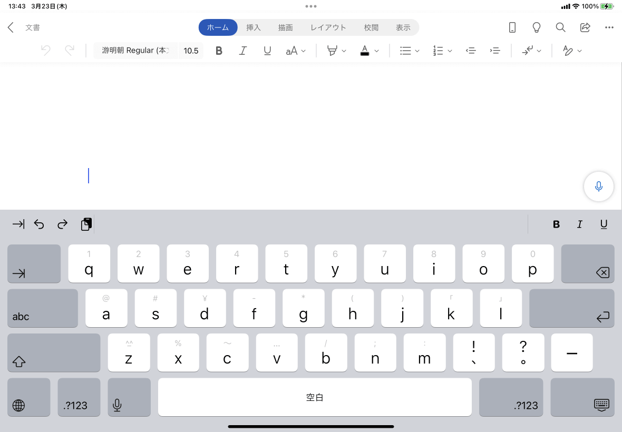Tap the Wi-Fi status icon
This screenshot has width=622, height=432.
pos(576,6)
